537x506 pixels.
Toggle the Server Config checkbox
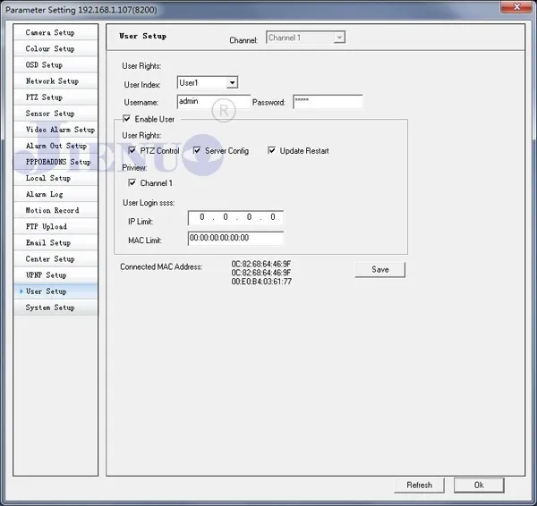click(x=197, y=150)
